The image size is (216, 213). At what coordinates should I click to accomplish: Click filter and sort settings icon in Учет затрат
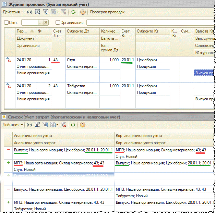pyautogui.click(x=37, y=125)
